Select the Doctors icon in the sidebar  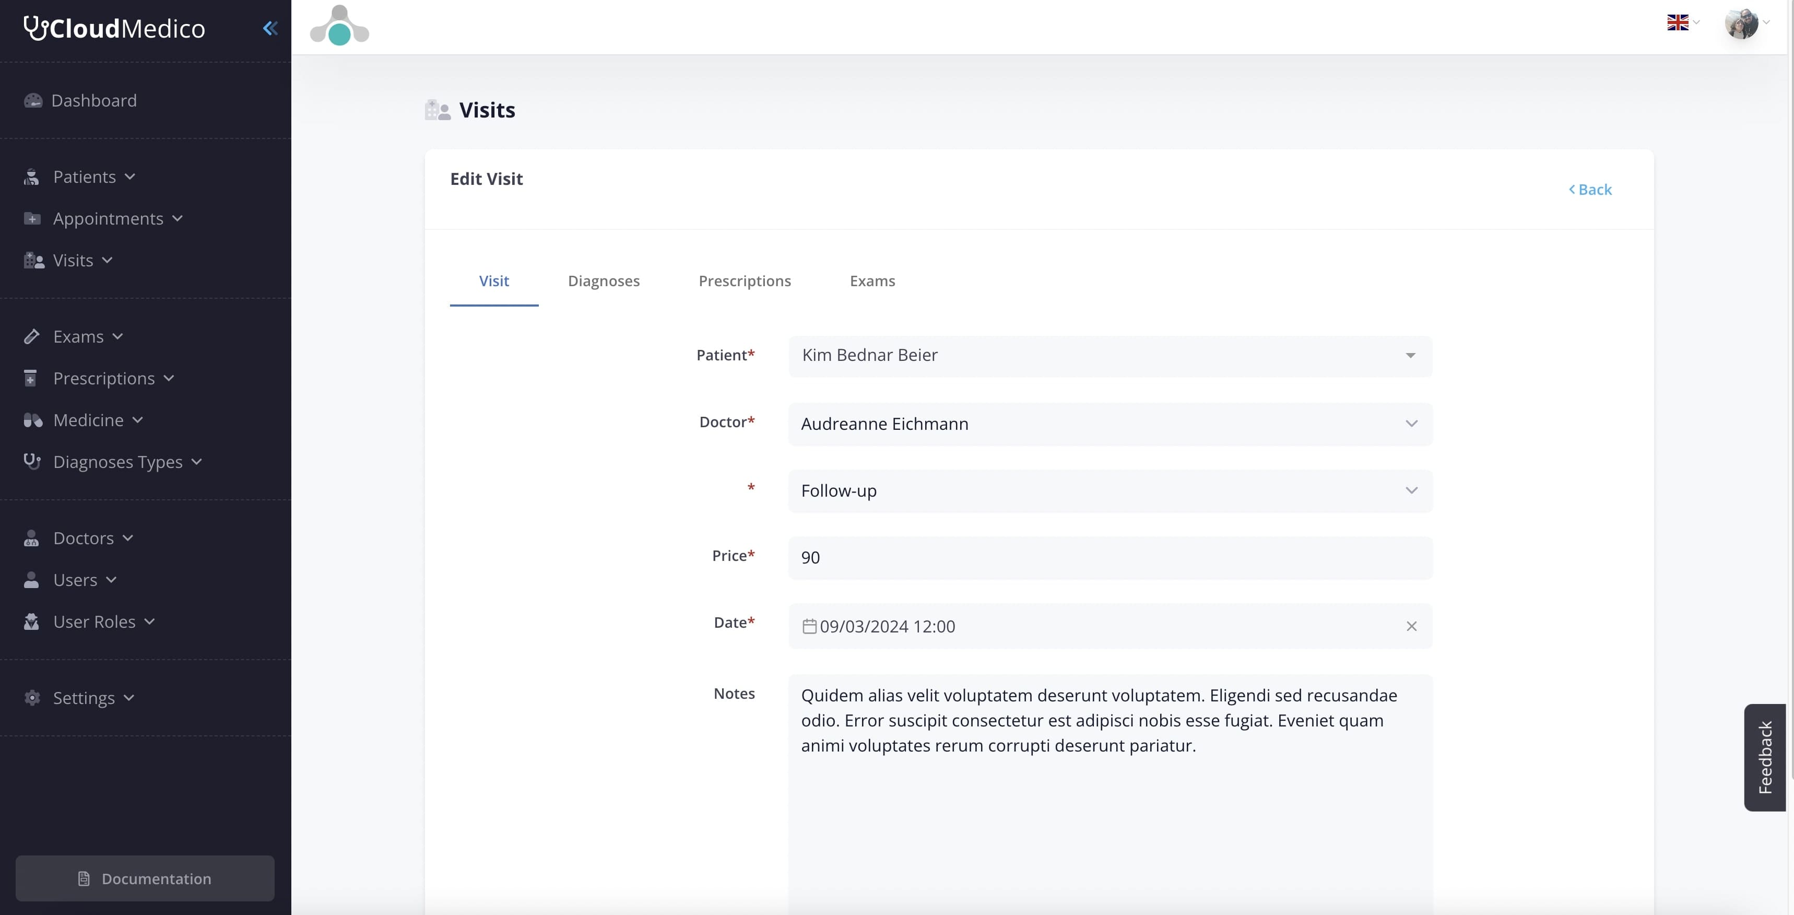click(x=31, y=537)
